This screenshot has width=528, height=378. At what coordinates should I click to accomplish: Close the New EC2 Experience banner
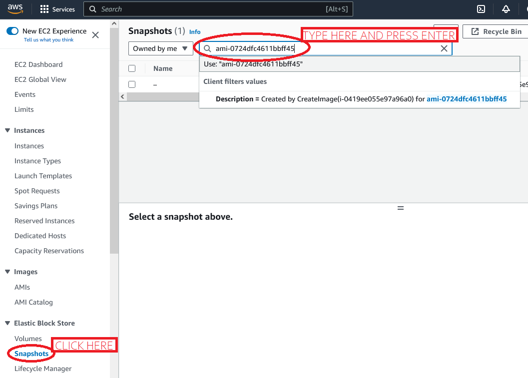(95, 35)
